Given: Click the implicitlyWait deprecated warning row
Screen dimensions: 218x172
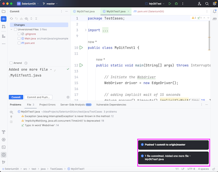Looking at the screenshot, I should [63, 121].
